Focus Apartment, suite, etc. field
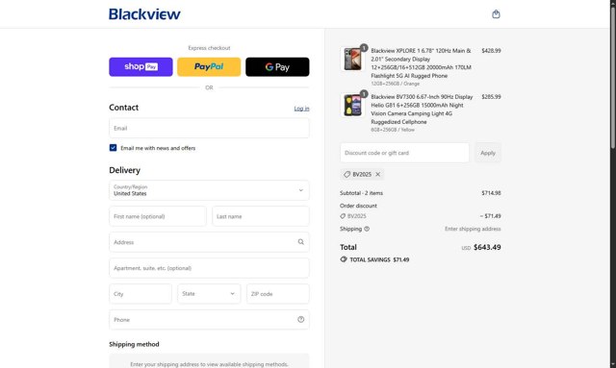This screenshot has width=616, height=368. (209, 268)
